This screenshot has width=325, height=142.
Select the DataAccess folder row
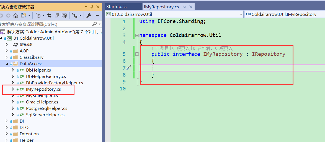click(51, 64)
